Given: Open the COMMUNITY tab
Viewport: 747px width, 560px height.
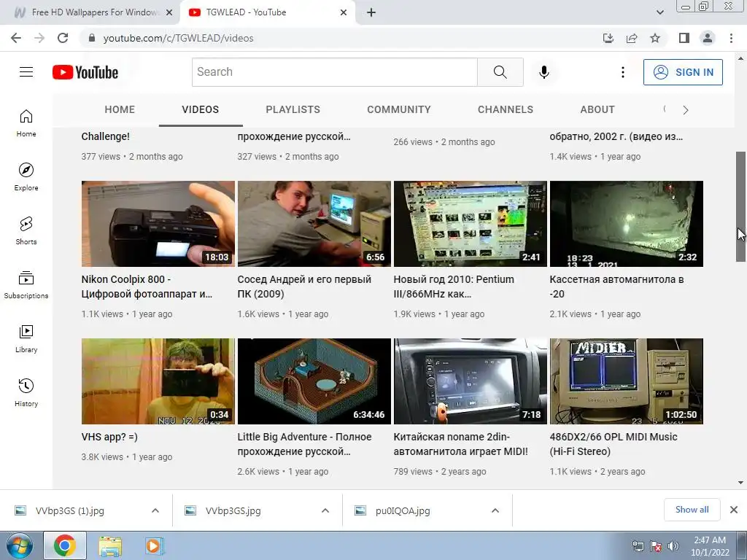Looking at the screenshot, I should click(399, 109).
